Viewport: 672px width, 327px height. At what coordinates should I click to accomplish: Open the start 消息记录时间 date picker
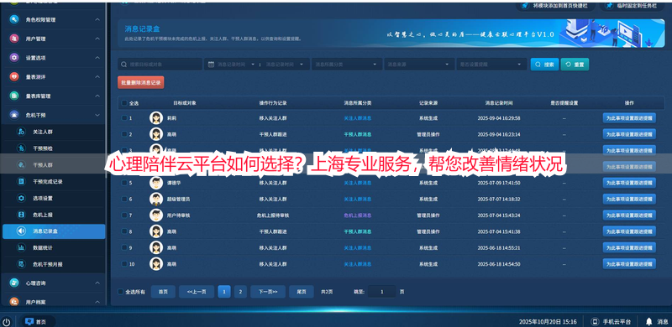point(236,65)
